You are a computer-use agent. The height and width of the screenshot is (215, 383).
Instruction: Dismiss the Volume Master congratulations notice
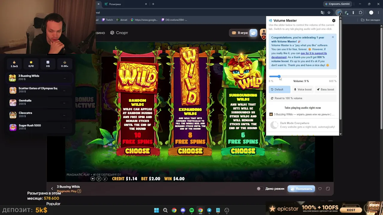click(333, 37)
